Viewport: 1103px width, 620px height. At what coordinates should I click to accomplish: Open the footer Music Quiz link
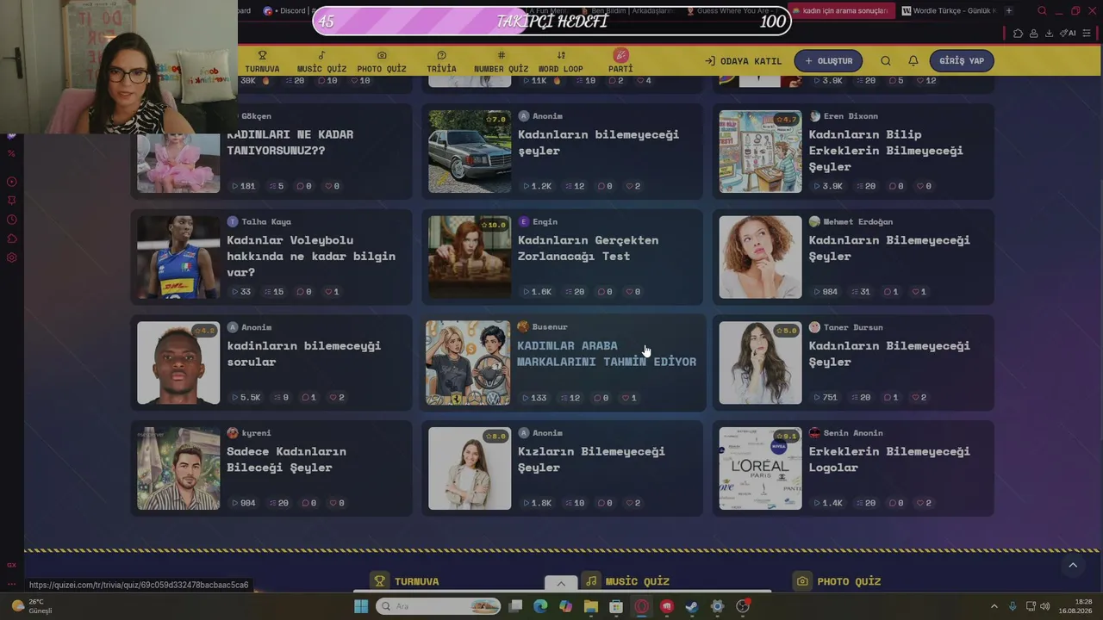(626, 581)
